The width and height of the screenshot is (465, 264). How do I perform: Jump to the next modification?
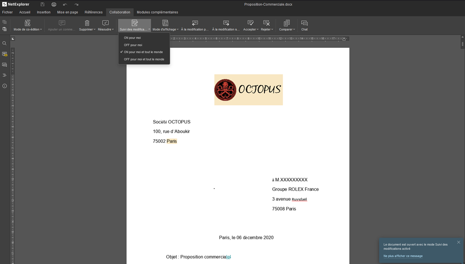coord(225,25)
